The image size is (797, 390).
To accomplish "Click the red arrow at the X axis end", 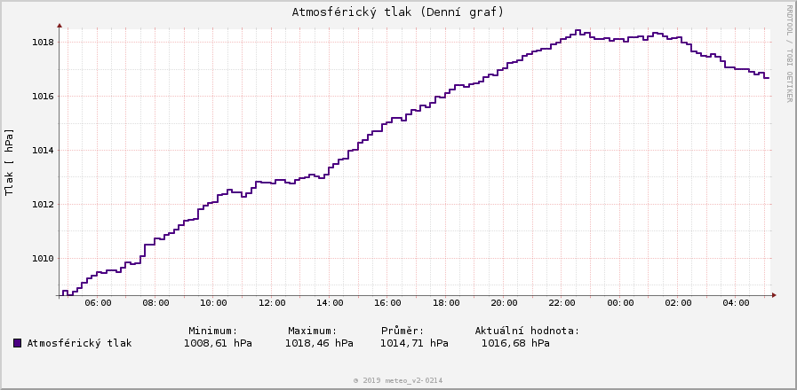I will pos(774,295).
